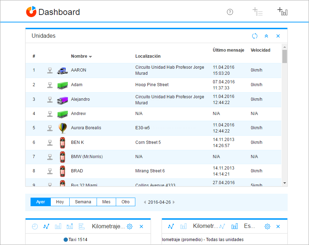Collapse the Unidades panel
Screen dimensions: 309x245
[266, 36]
